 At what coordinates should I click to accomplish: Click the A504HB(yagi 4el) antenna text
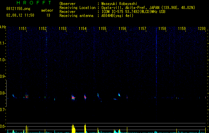point(117,16)
